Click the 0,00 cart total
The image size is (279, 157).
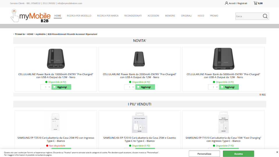[x=260, y=3]
